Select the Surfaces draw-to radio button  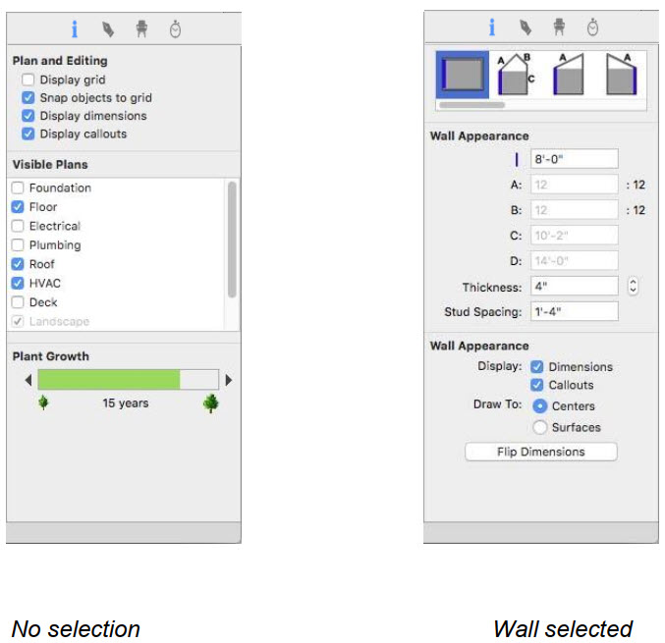[x=540, y=427]
